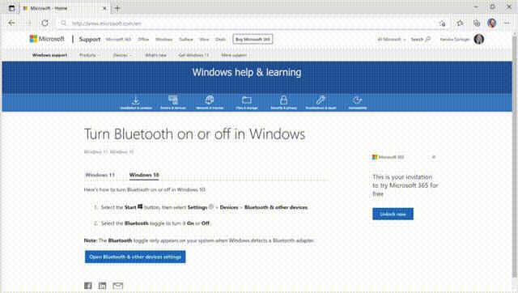Open the browser Collections icon
This screenshot has height=293, width=518.
[477, 23]
